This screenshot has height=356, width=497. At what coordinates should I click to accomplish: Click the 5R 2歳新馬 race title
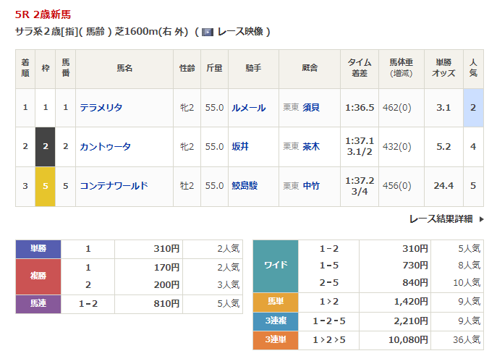(43, 14)
